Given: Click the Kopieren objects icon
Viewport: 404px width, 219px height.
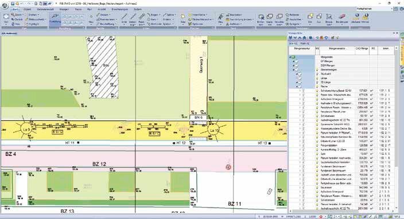Looking at the screenshot, I should pos(269,19).
